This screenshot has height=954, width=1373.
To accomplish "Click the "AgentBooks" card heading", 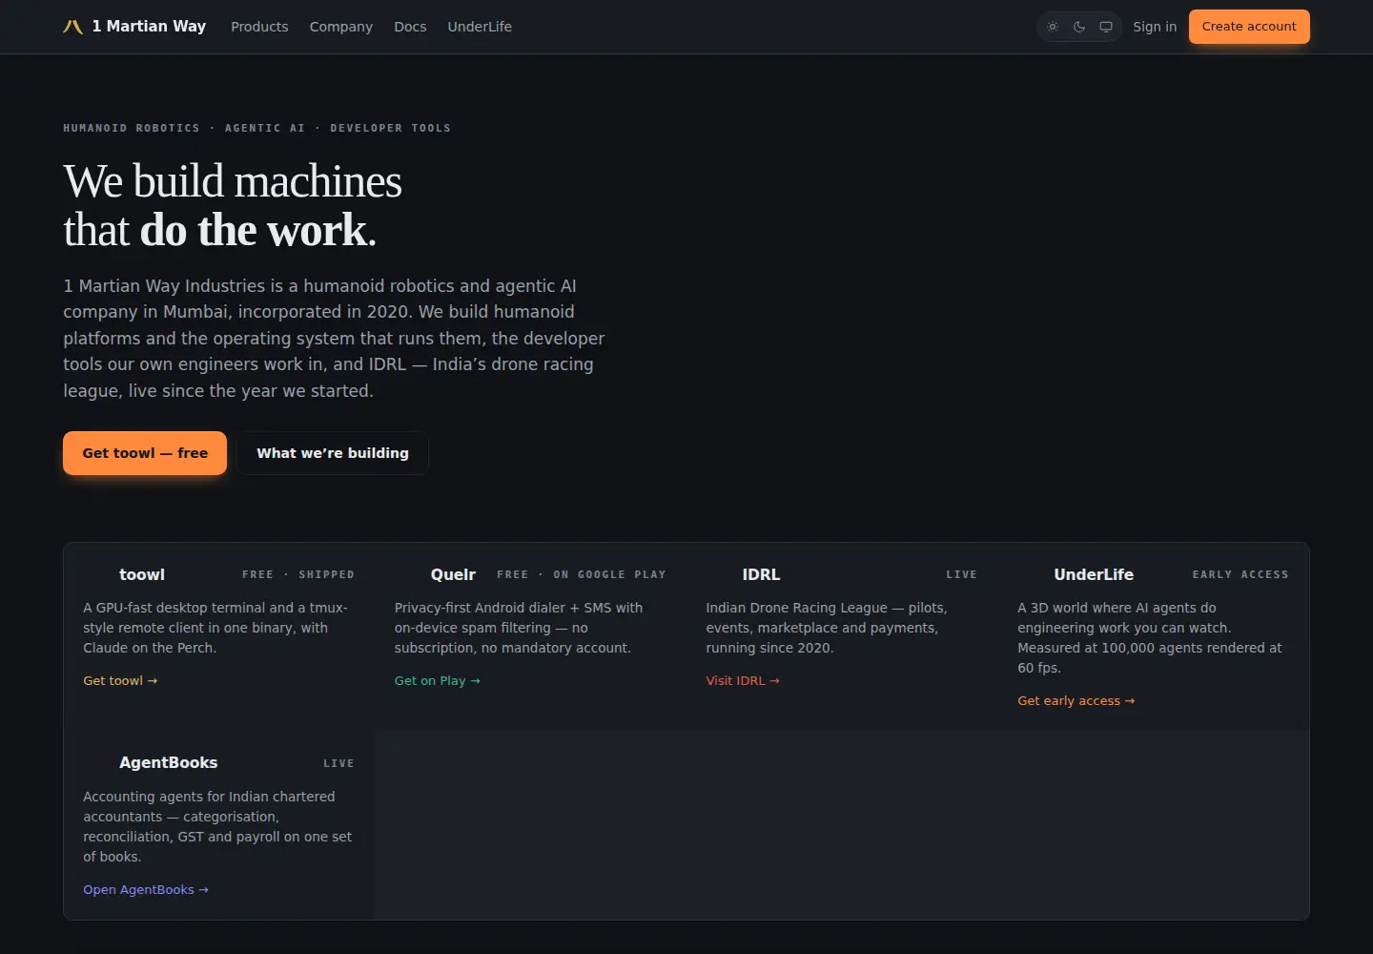I will point(168,762).
